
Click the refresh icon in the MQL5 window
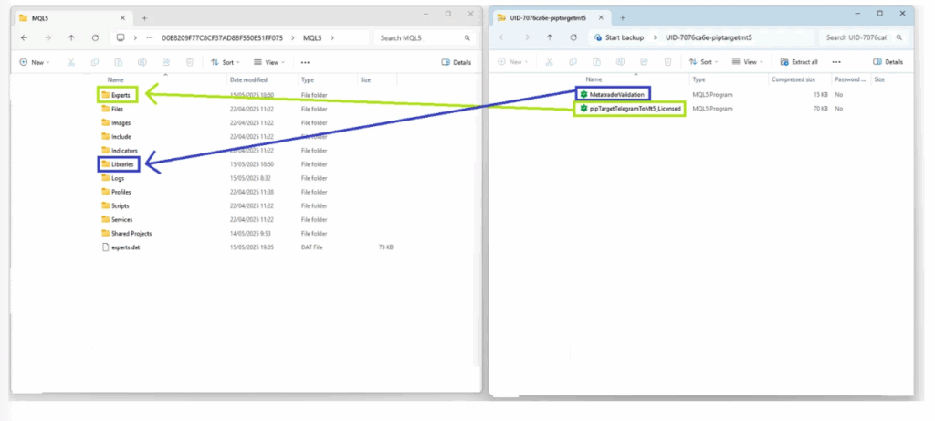(95, 37)
